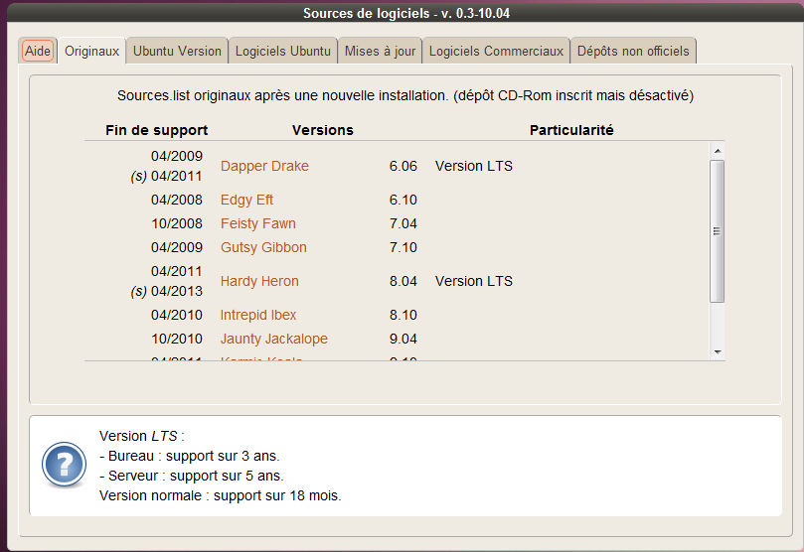Click the scrollbar down arrow
Screen dimensions: 804x552
coord(717,351)
